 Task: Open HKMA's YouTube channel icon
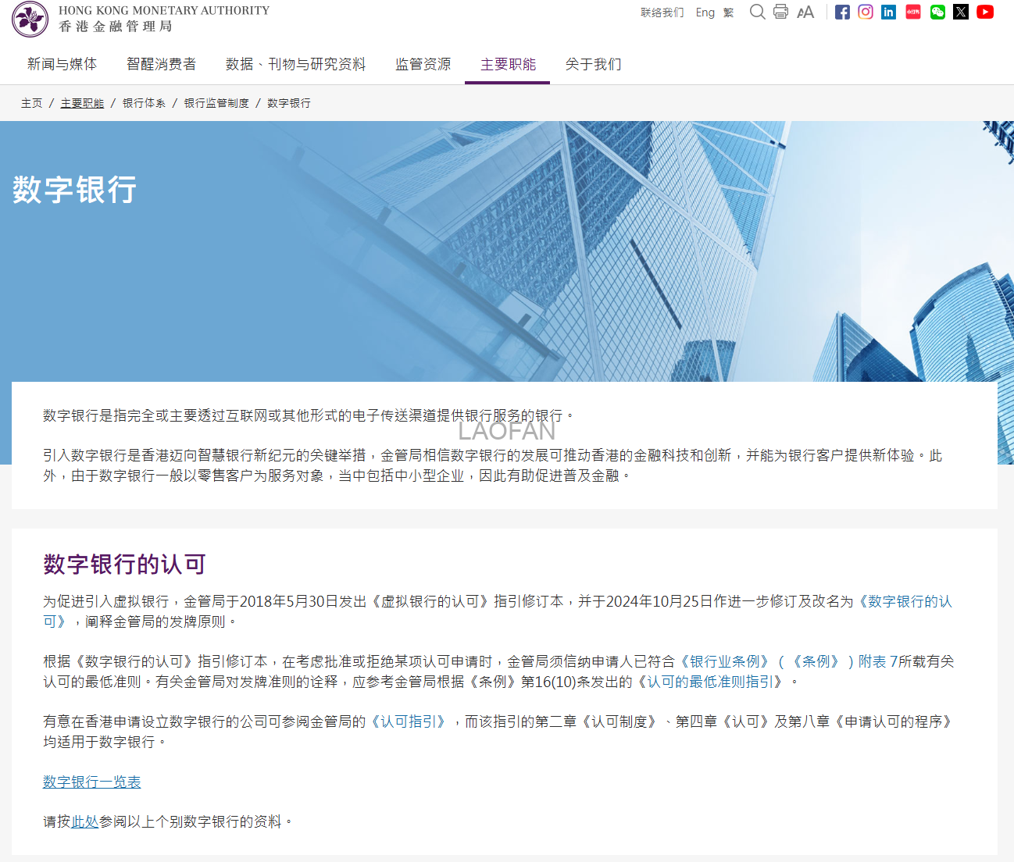[x=984, y=12]
